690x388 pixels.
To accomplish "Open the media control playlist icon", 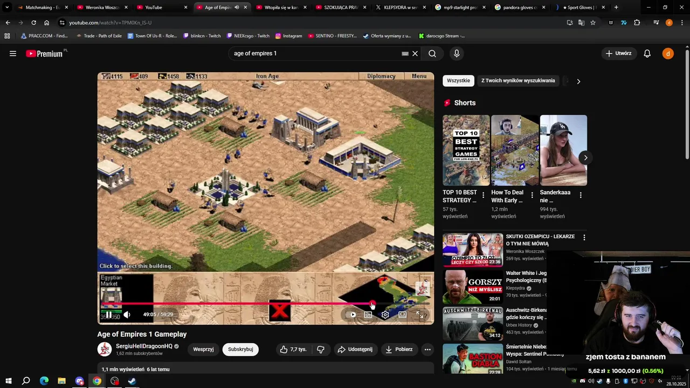I will (x=656, y=23).
